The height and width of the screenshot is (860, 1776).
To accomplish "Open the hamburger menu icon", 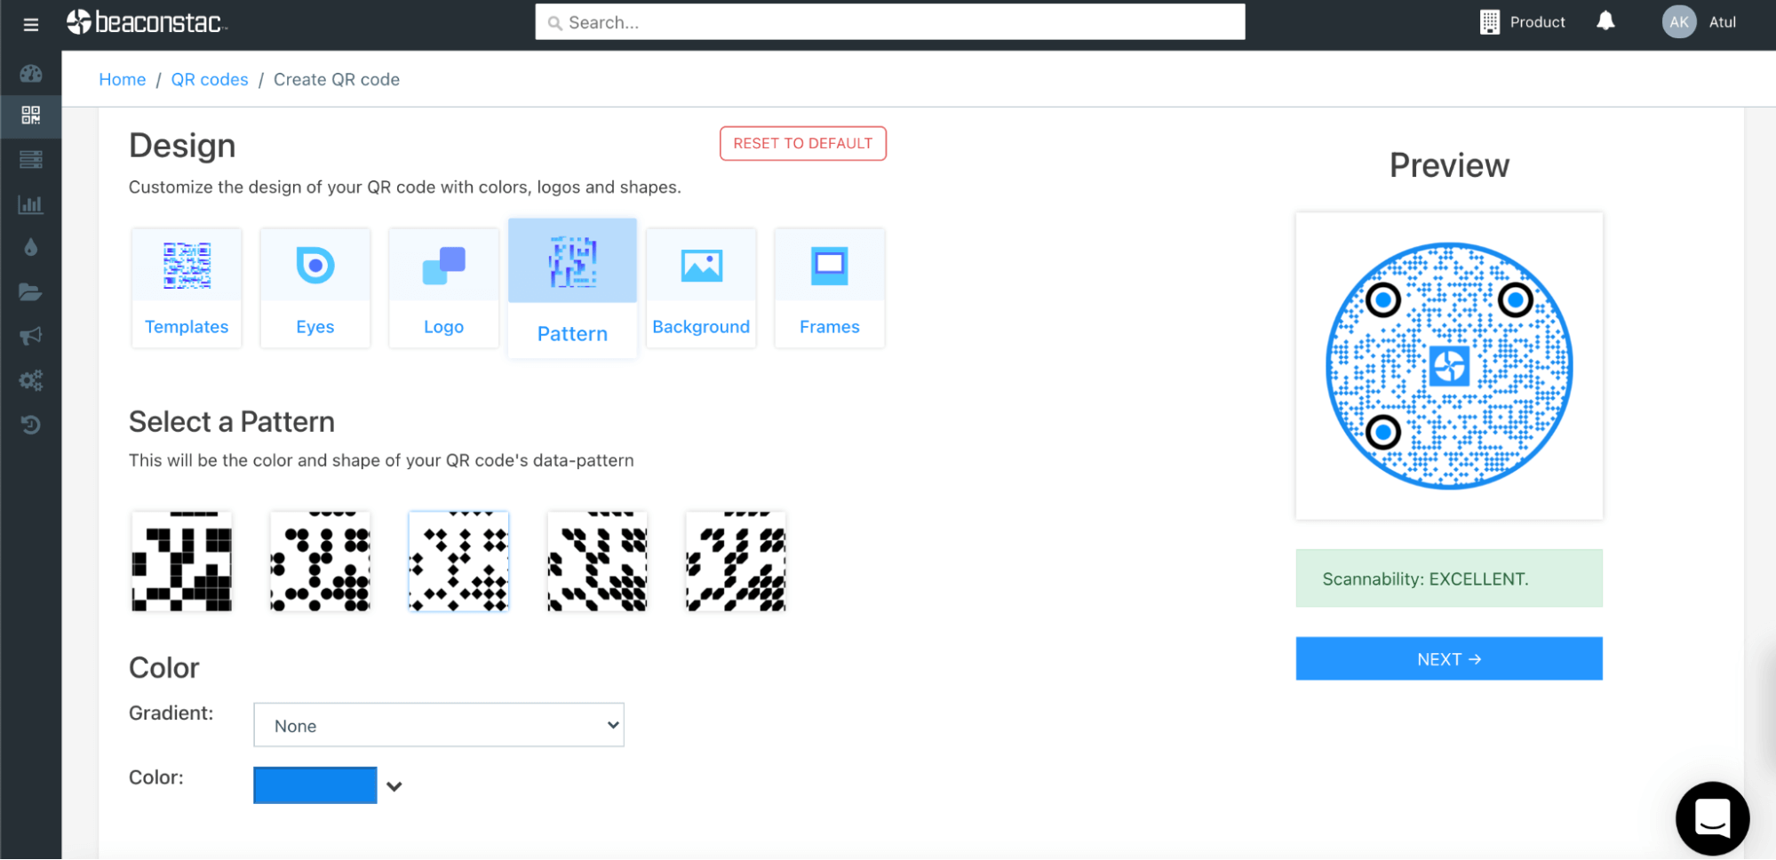I will click(x=31, y=24).
